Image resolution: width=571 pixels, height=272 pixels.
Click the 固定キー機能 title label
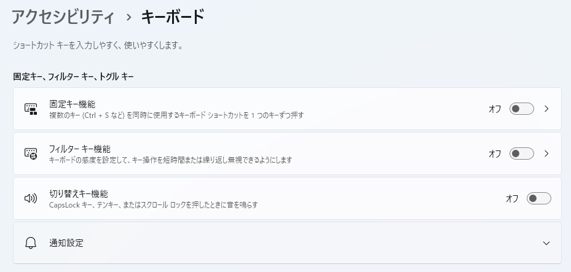[x=72, y=104]
